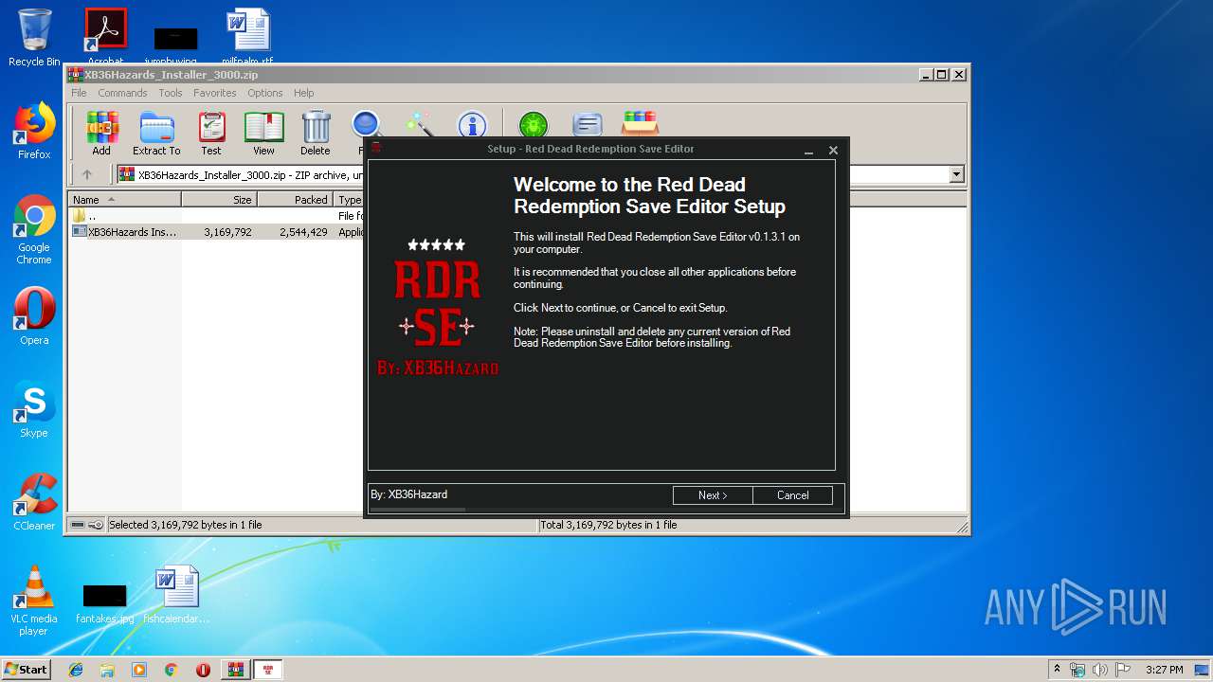1213x682 pixels.
Task: Open the File menu in WinRAR
Action: pos(79,93)
